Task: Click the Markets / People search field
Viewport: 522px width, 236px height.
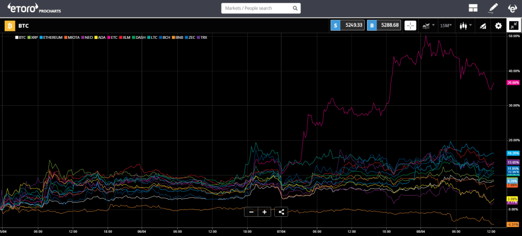Action: (x=257, y=9)
